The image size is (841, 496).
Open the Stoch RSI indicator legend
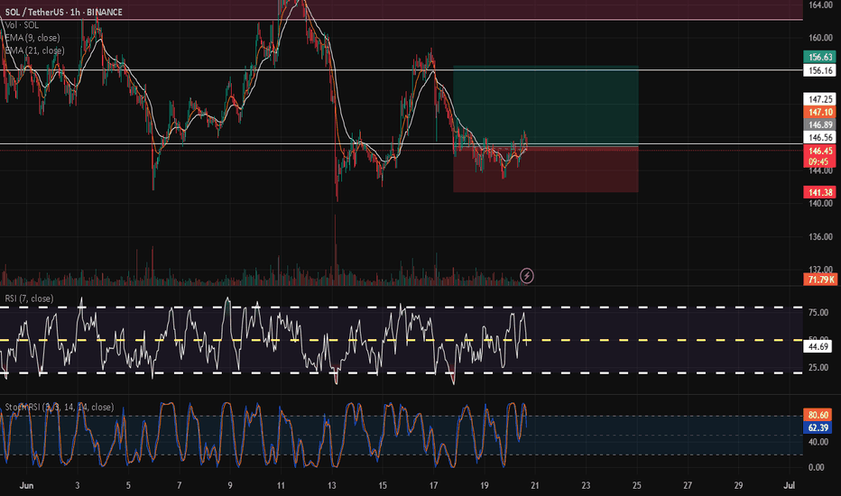60,407
